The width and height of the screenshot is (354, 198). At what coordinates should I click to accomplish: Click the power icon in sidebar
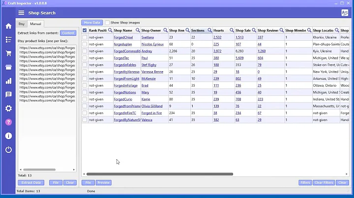(8, 149)
